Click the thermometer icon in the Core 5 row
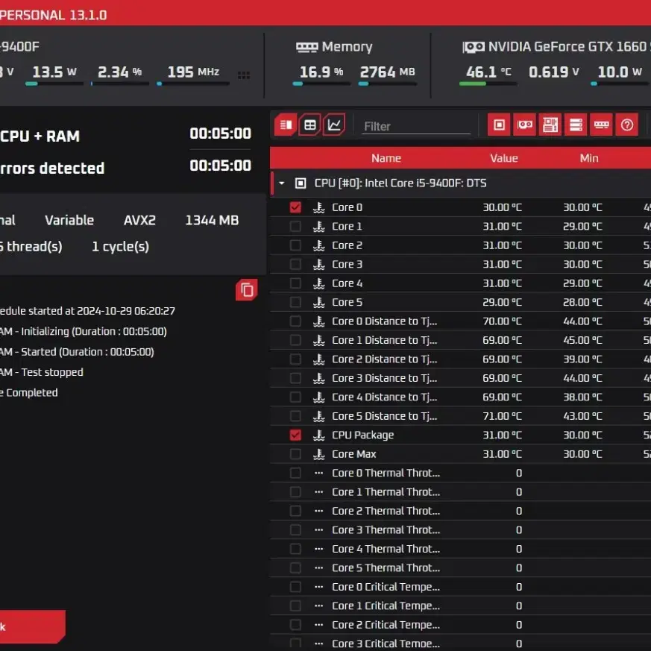Screen dimensions: 651x651 pos(319,302)
